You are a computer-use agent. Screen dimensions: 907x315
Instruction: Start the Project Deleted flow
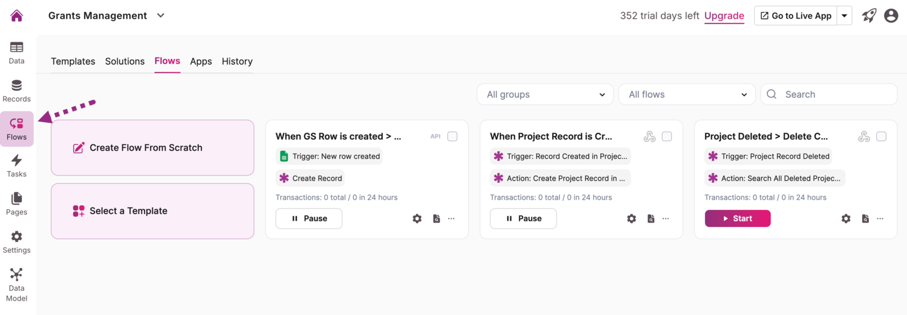[738, 218]
